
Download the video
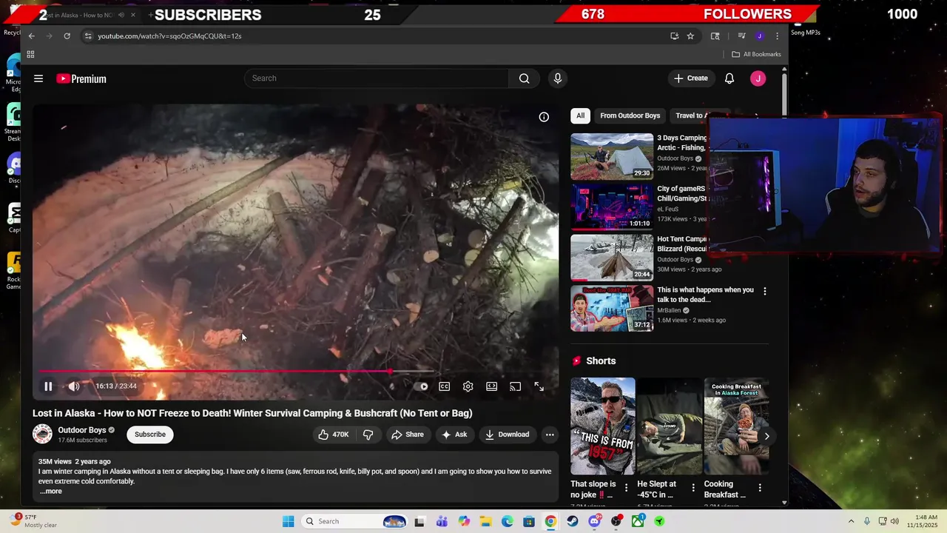click(508, 435)
